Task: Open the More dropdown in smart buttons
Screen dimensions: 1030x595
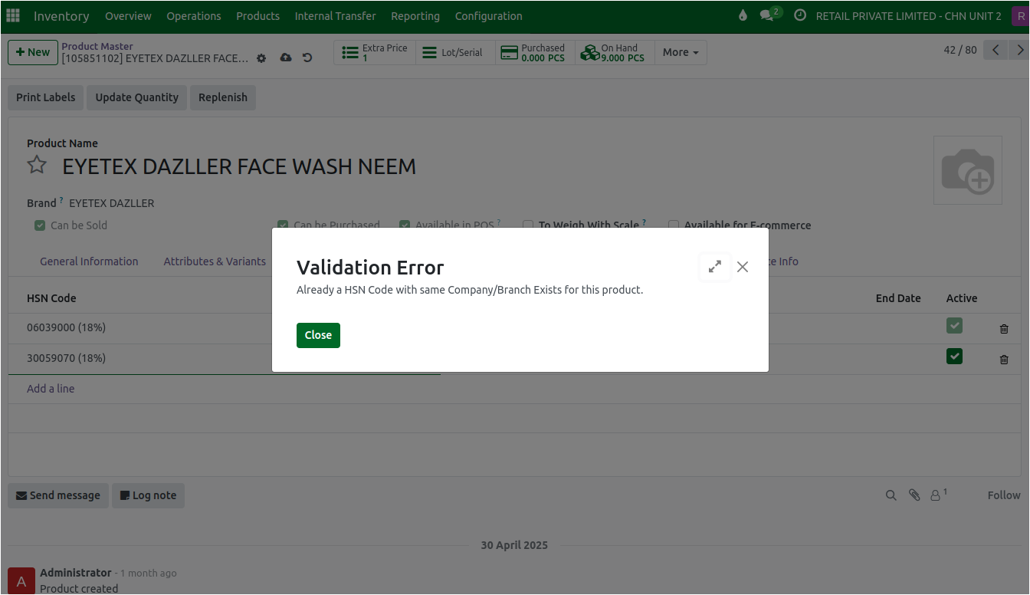Action: click(679, 52)
